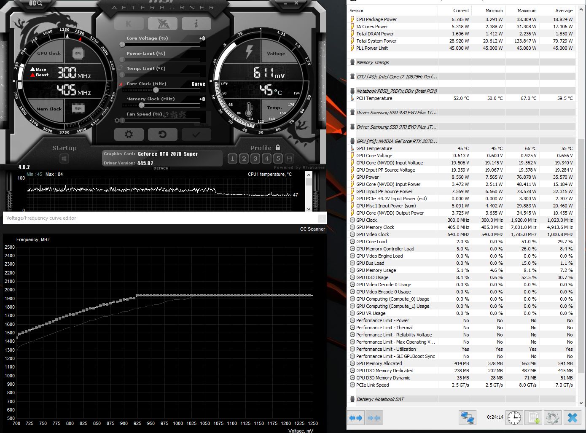This screenshot has height=433, width=586.
Task: Click the Core Voltage slider
Action: coord(161,44)
